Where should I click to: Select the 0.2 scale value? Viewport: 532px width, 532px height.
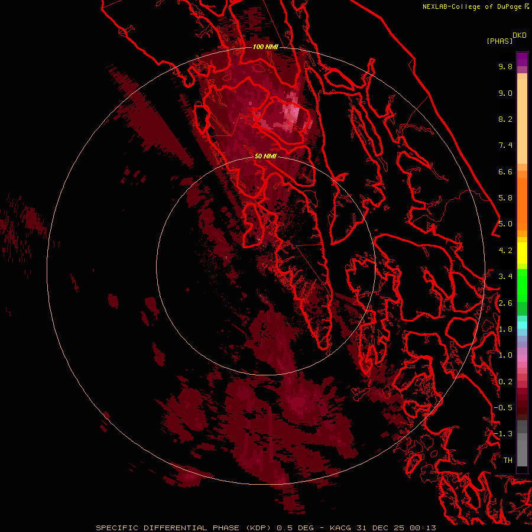505,382
